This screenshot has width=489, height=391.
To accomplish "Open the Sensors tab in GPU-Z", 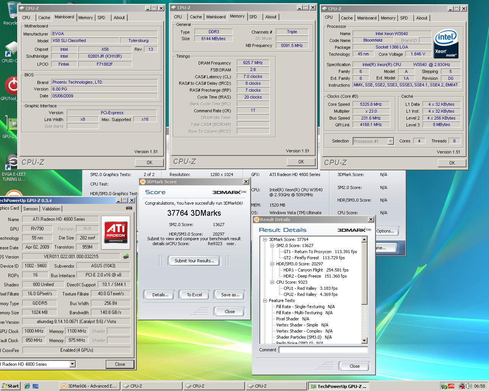I will [31, 209].
